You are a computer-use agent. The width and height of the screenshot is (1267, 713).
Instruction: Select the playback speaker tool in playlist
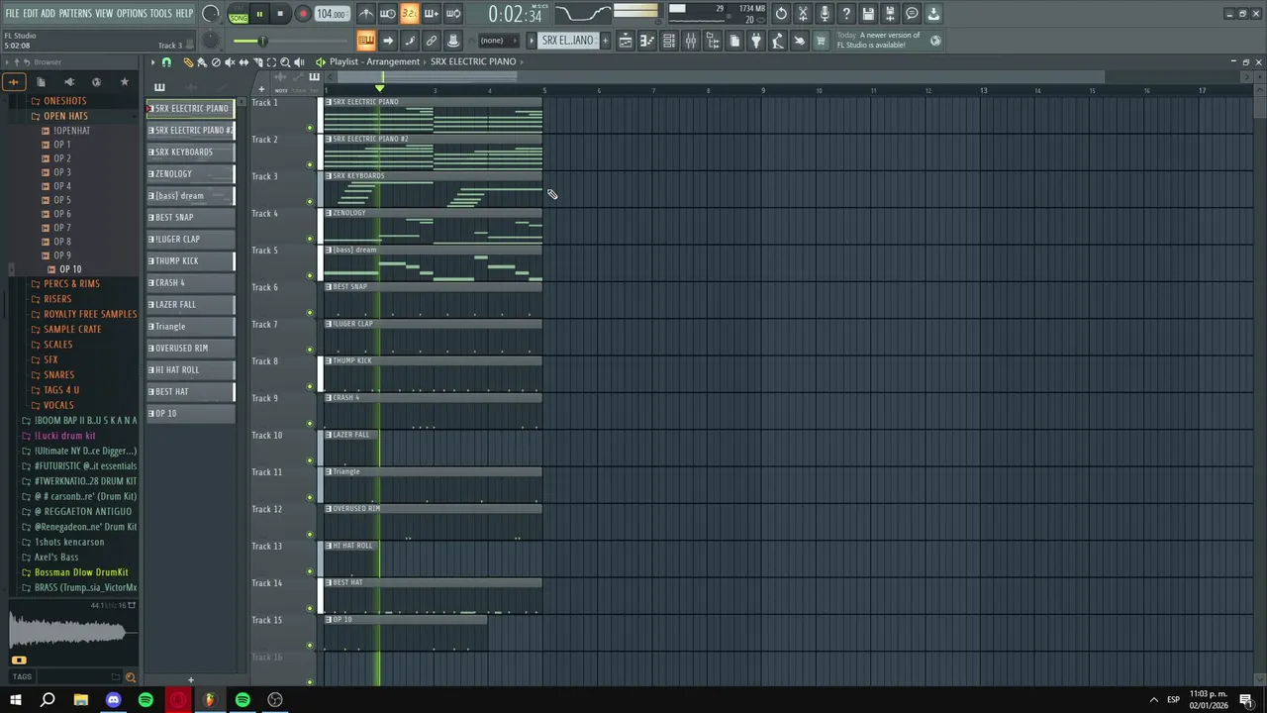point(299,62)
